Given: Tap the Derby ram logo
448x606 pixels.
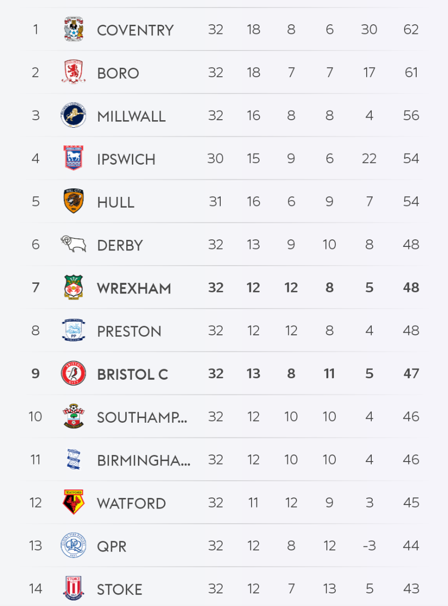Looking at the screenshot, I should click(x=74, y=244).
